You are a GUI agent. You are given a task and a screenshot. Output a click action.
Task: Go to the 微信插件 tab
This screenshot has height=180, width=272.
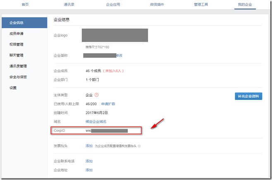click(x=157, y=4)
